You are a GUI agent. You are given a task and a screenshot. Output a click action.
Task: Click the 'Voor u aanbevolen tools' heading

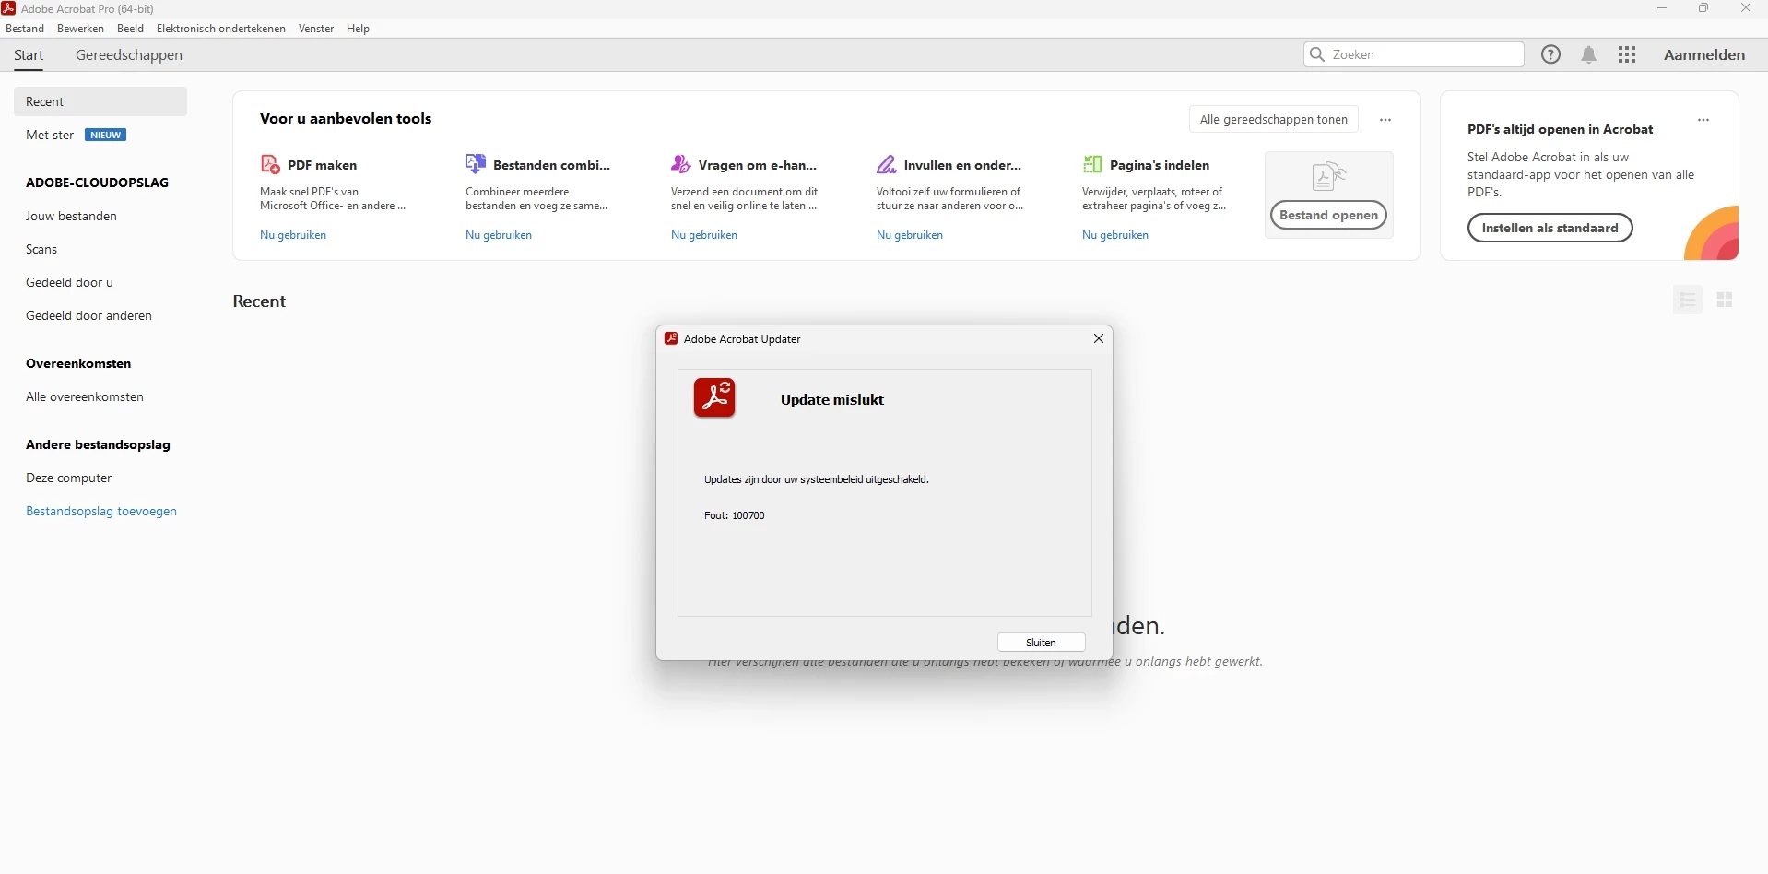[346, 118]
